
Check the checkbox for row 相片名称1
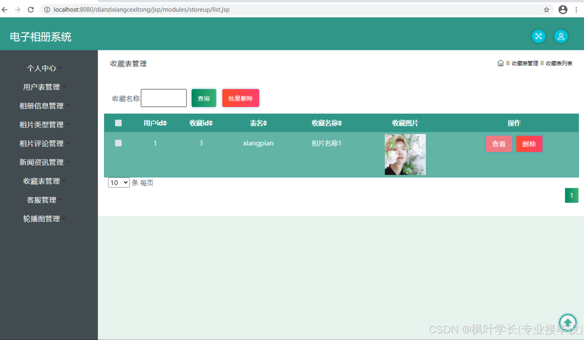pyautogui.click(x=118, y=143)
